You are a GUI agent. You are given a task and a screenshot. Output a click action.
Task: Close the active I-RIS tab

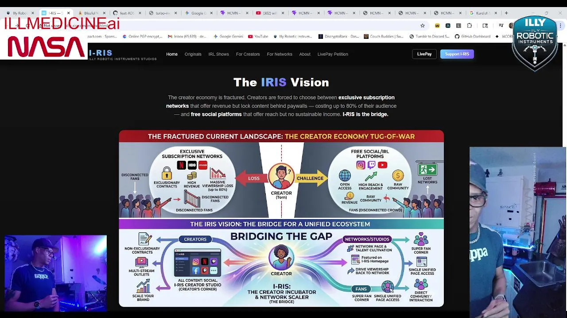point(68,13)
